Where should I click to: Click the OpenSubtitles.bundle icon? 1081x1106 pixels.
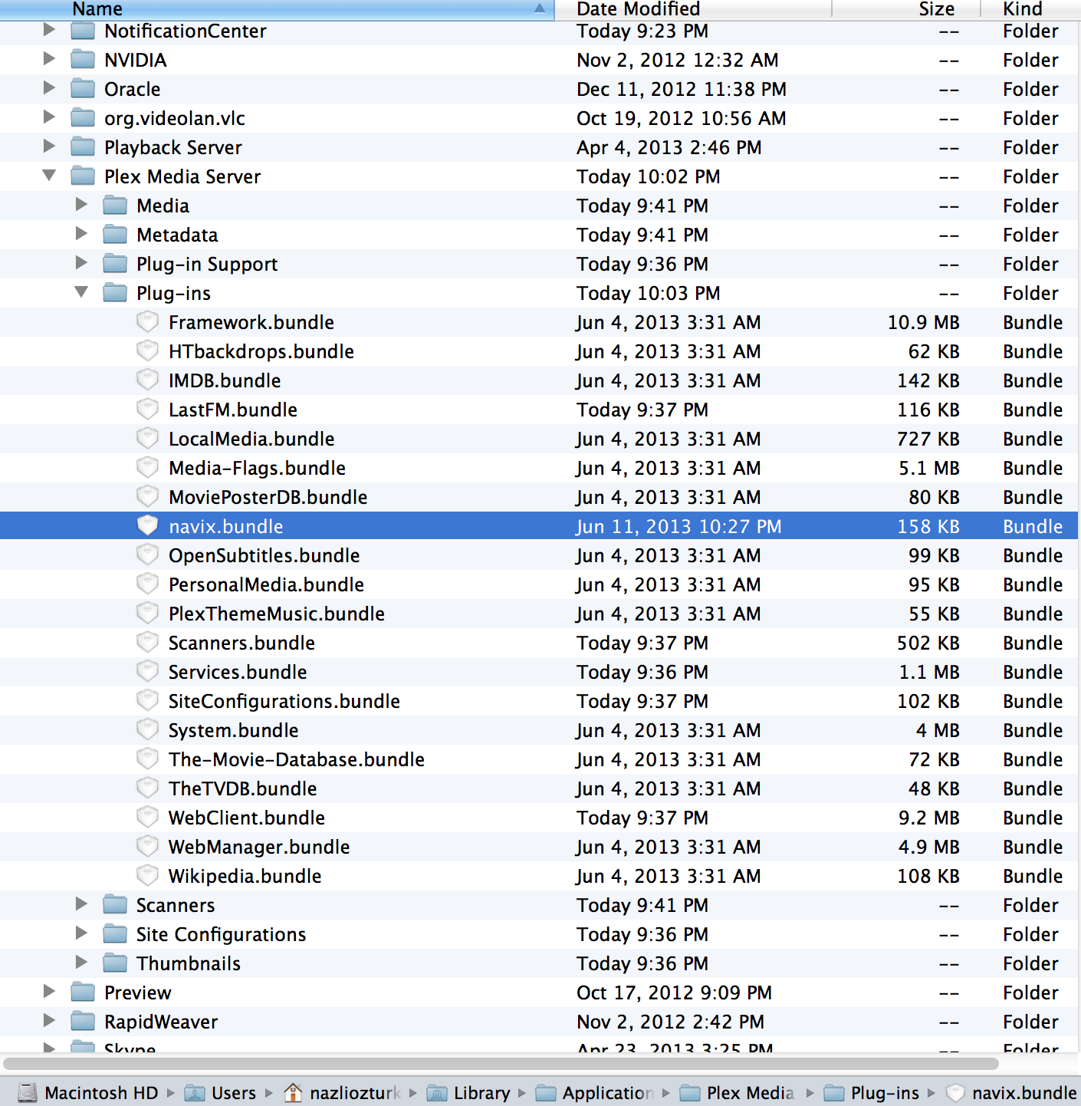coord(147,555)
